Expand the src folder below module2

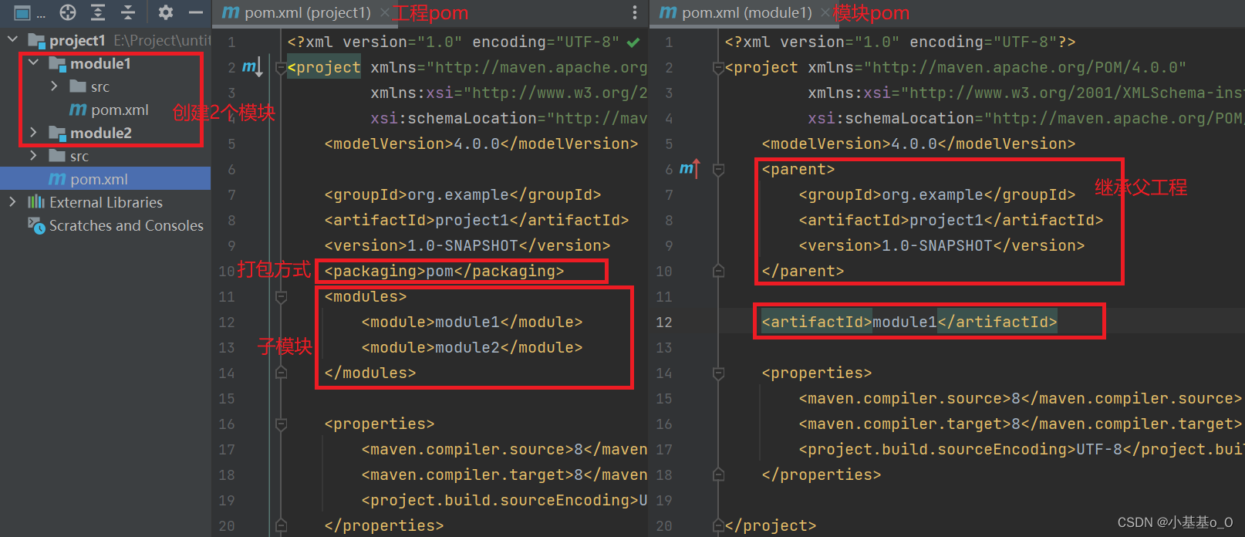pyautogui.click(x=33, y=155)
